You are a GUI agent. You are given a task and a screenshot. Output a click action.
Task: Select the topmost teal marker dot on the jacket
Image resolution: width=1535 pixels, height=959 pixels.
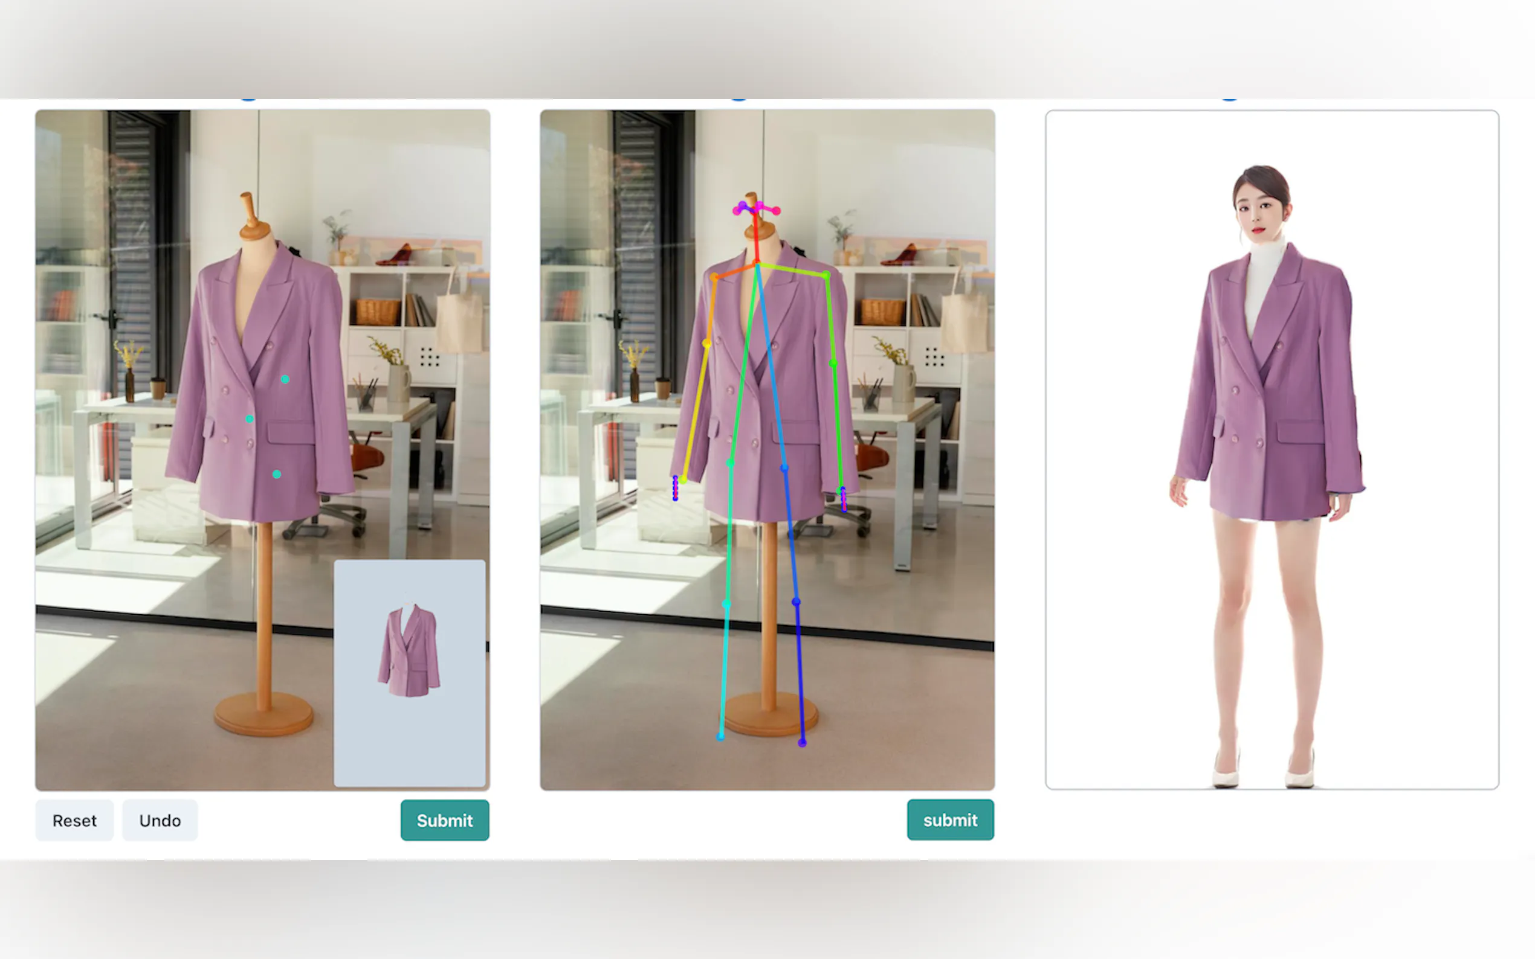285,379
